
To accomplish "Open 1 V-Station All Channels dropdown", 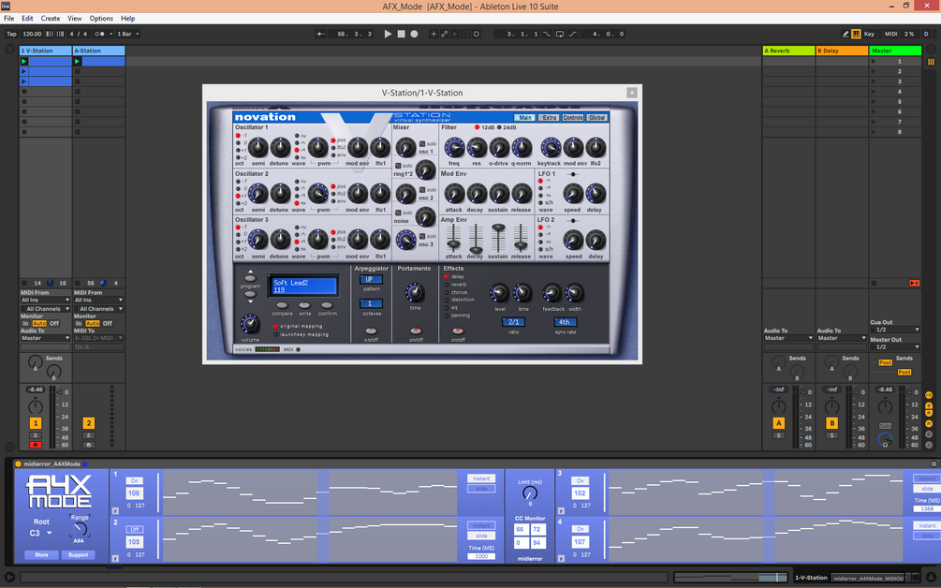I will click(x=46, y=309).
